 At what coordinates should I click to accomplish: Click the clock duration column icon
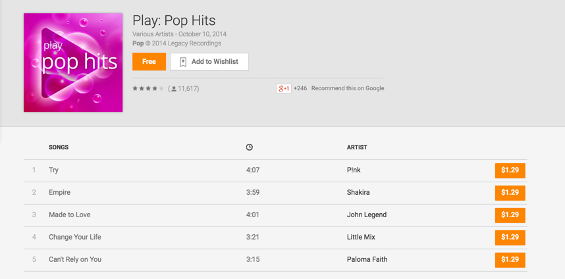(250, 147)
